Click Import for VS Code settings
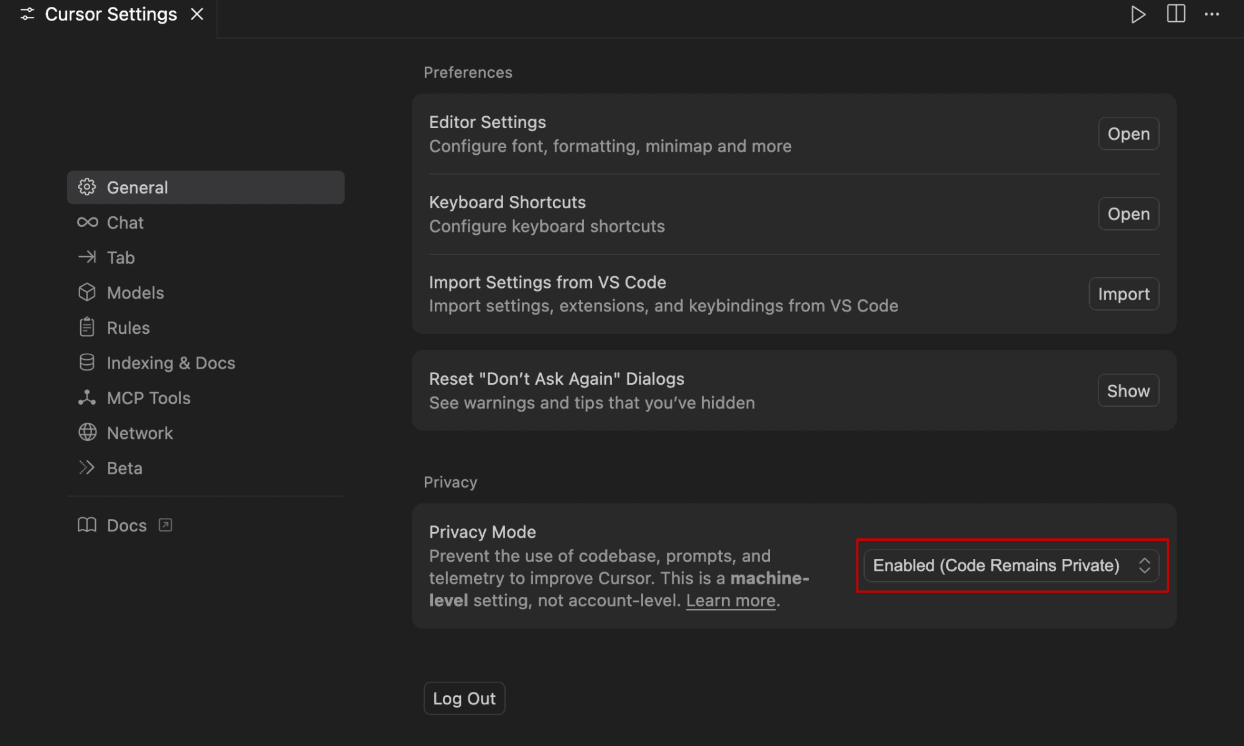The width and height of the screenshot is (1244, 746). coord(1123,293)
